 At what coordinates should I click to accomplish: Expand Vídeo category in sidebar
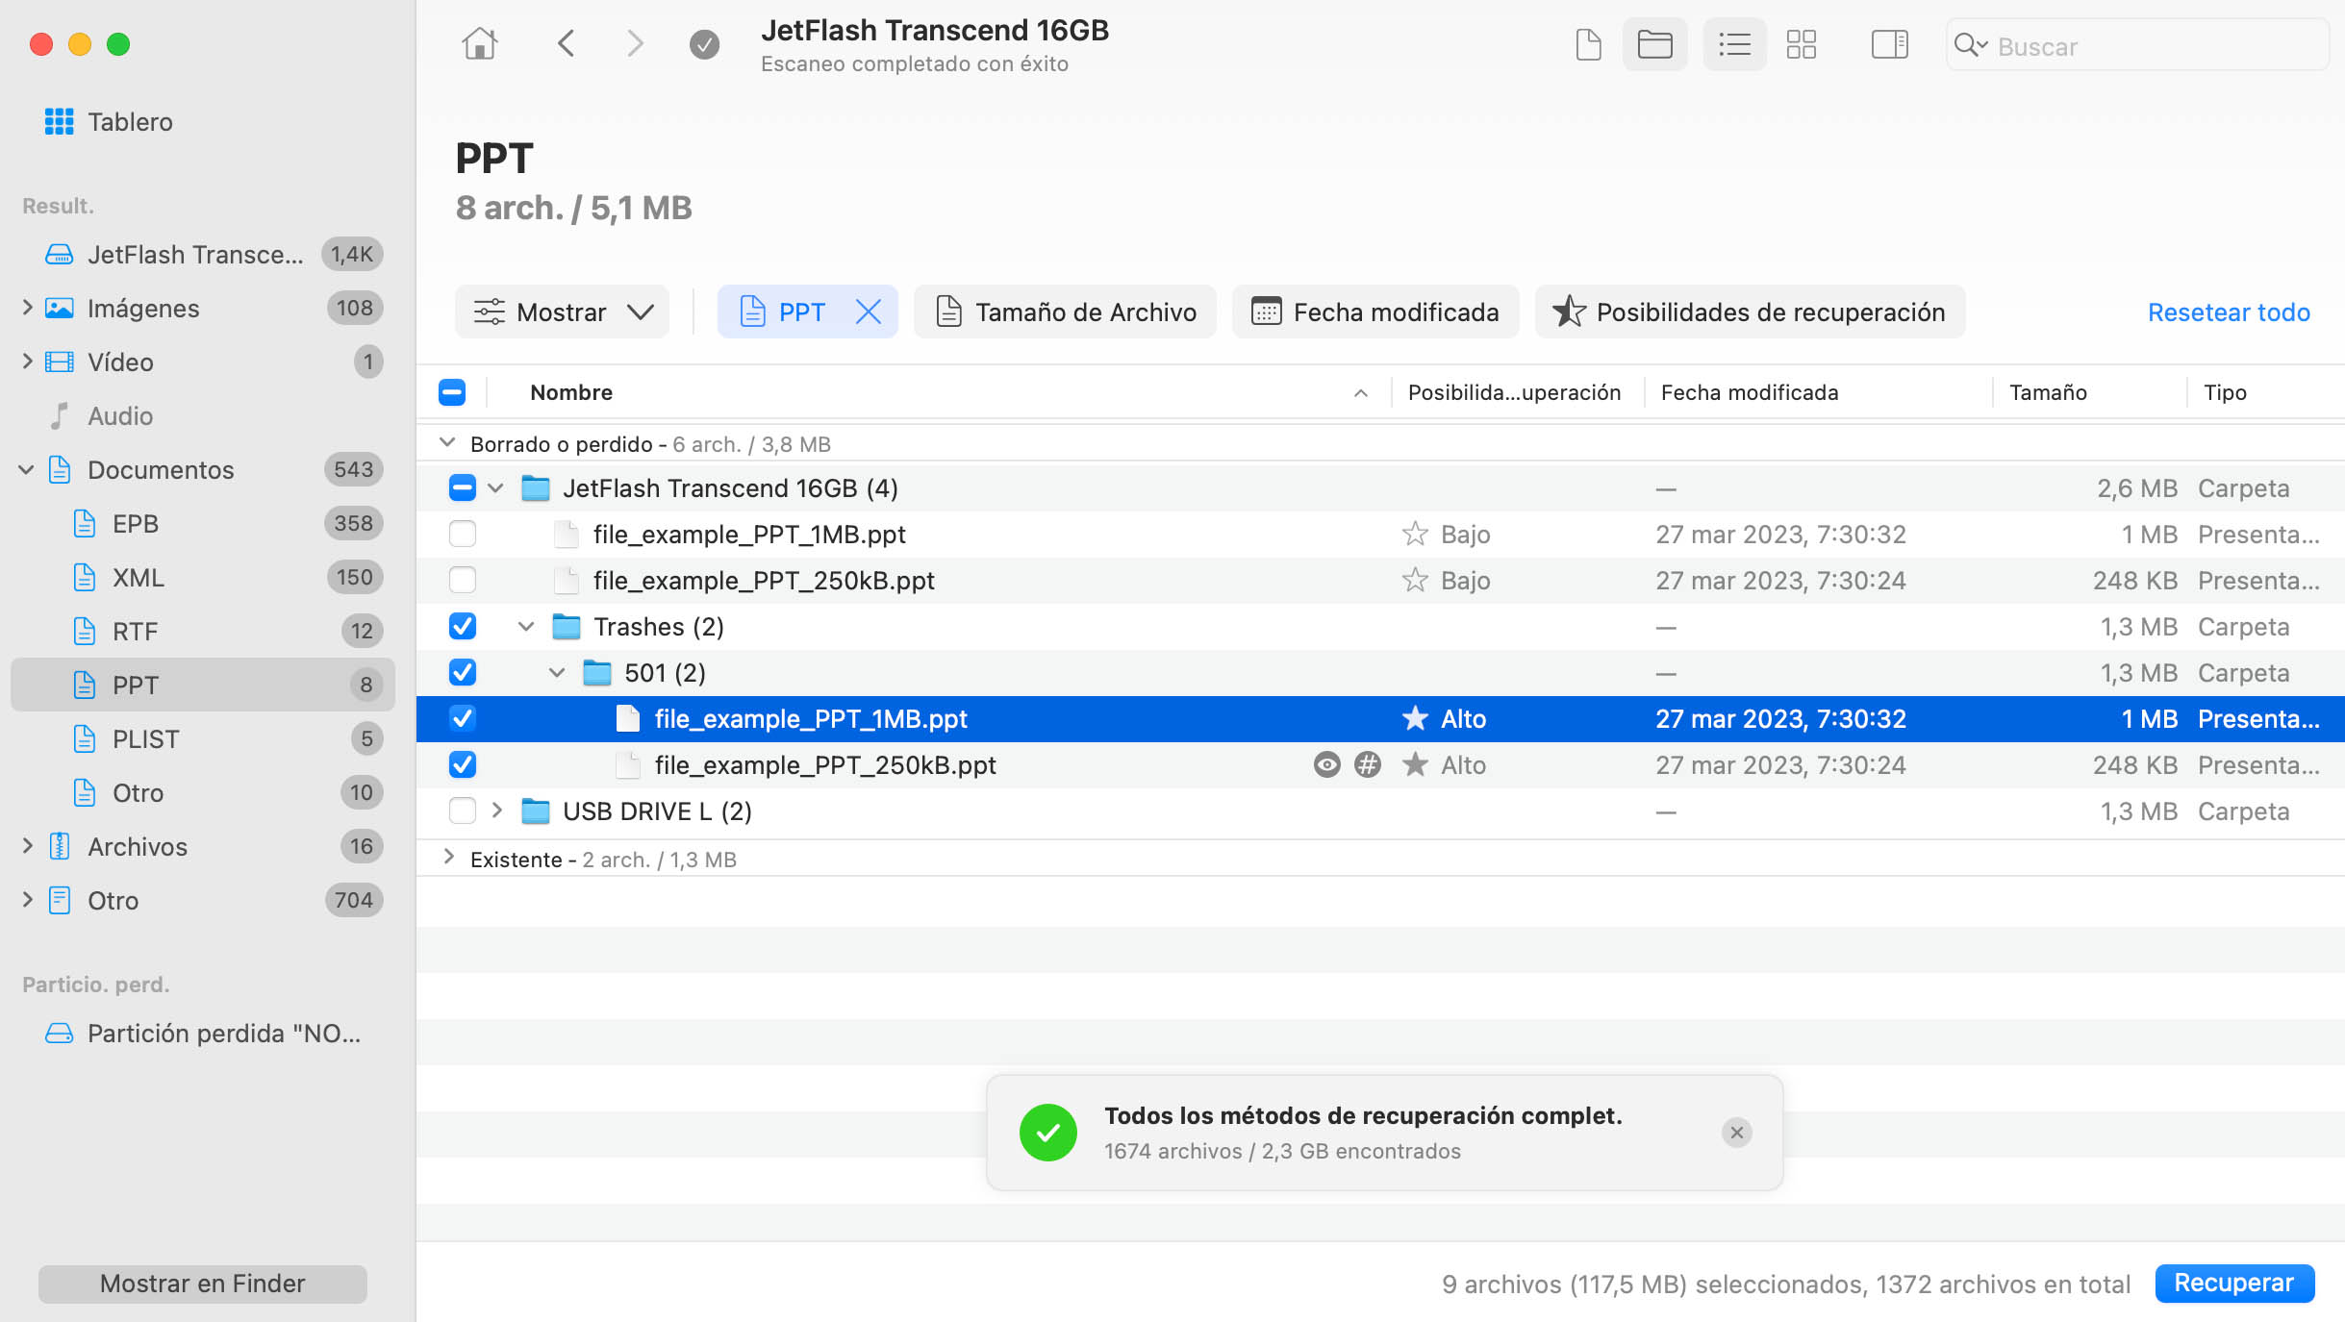(x=27, y=362)
